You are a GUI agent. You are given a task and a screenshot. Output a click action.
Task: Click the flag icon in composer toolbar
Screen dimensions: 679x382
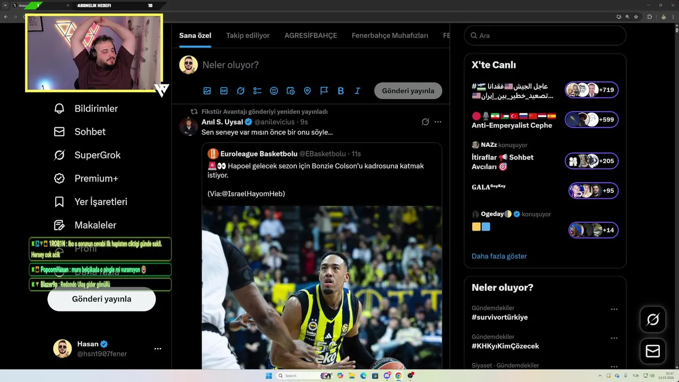[324, 91]
